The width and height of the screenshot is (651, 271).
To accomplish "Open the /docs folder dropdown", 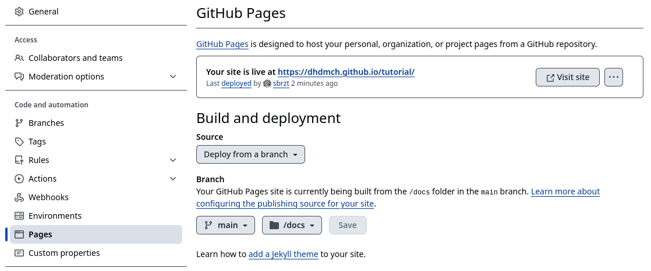I will tap(292, 225).
